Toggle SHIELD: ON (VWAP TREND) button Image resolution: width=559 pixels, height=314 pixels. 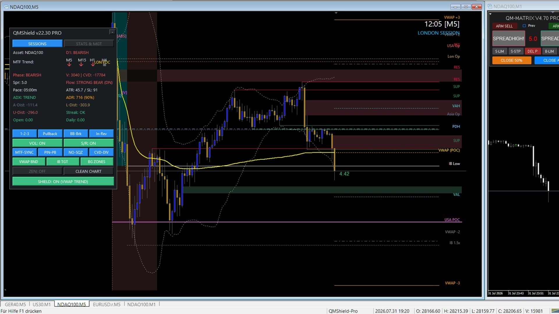point(63,181)
